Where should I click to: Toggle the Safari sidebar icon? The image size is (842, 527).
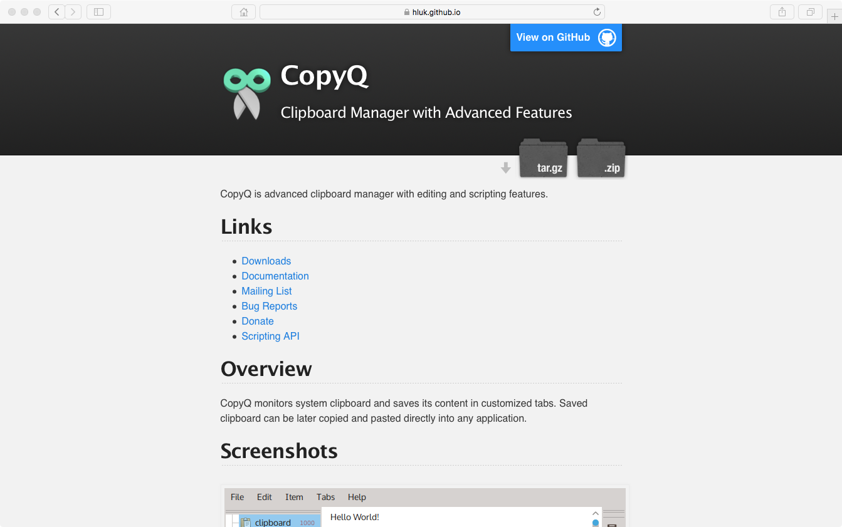click(98, 11)
